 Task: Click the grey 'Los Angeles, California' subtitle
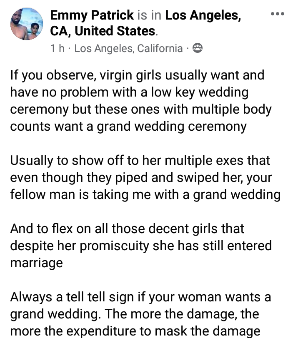click(x=128, y=49)
